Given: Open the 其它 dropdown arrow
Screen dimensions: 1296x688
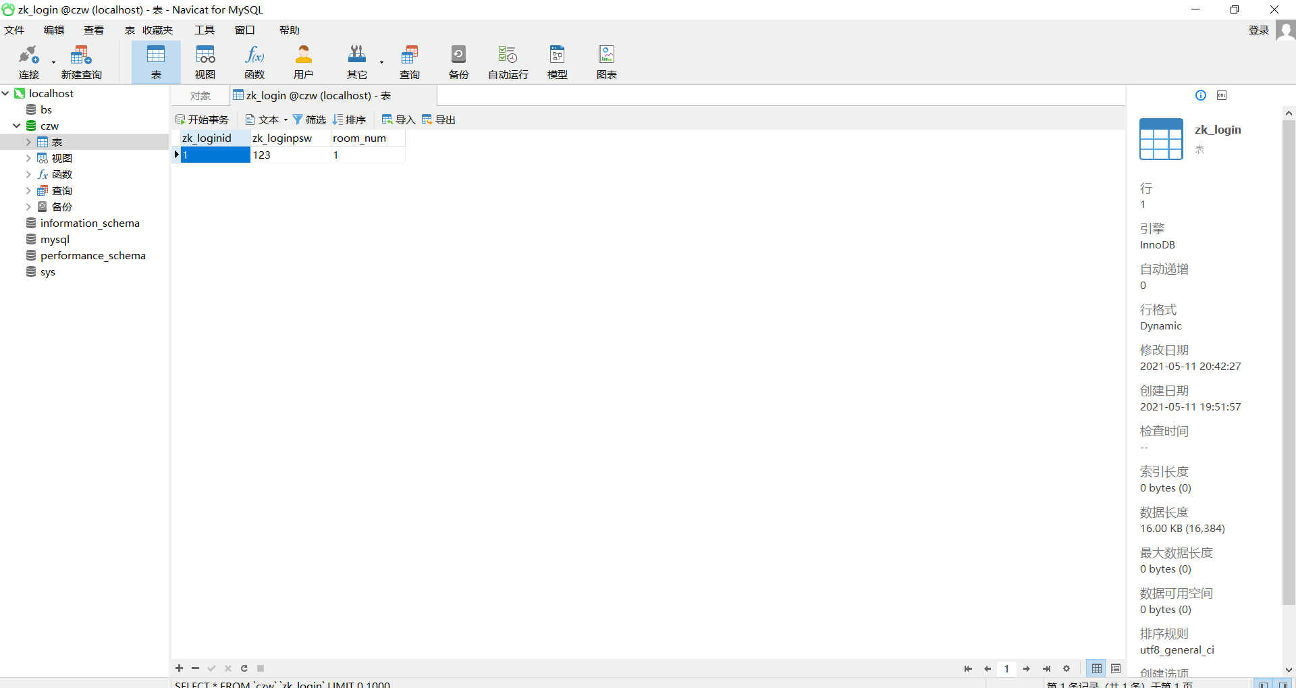Looking at the screenshot, I should click(x=381, y=63).
